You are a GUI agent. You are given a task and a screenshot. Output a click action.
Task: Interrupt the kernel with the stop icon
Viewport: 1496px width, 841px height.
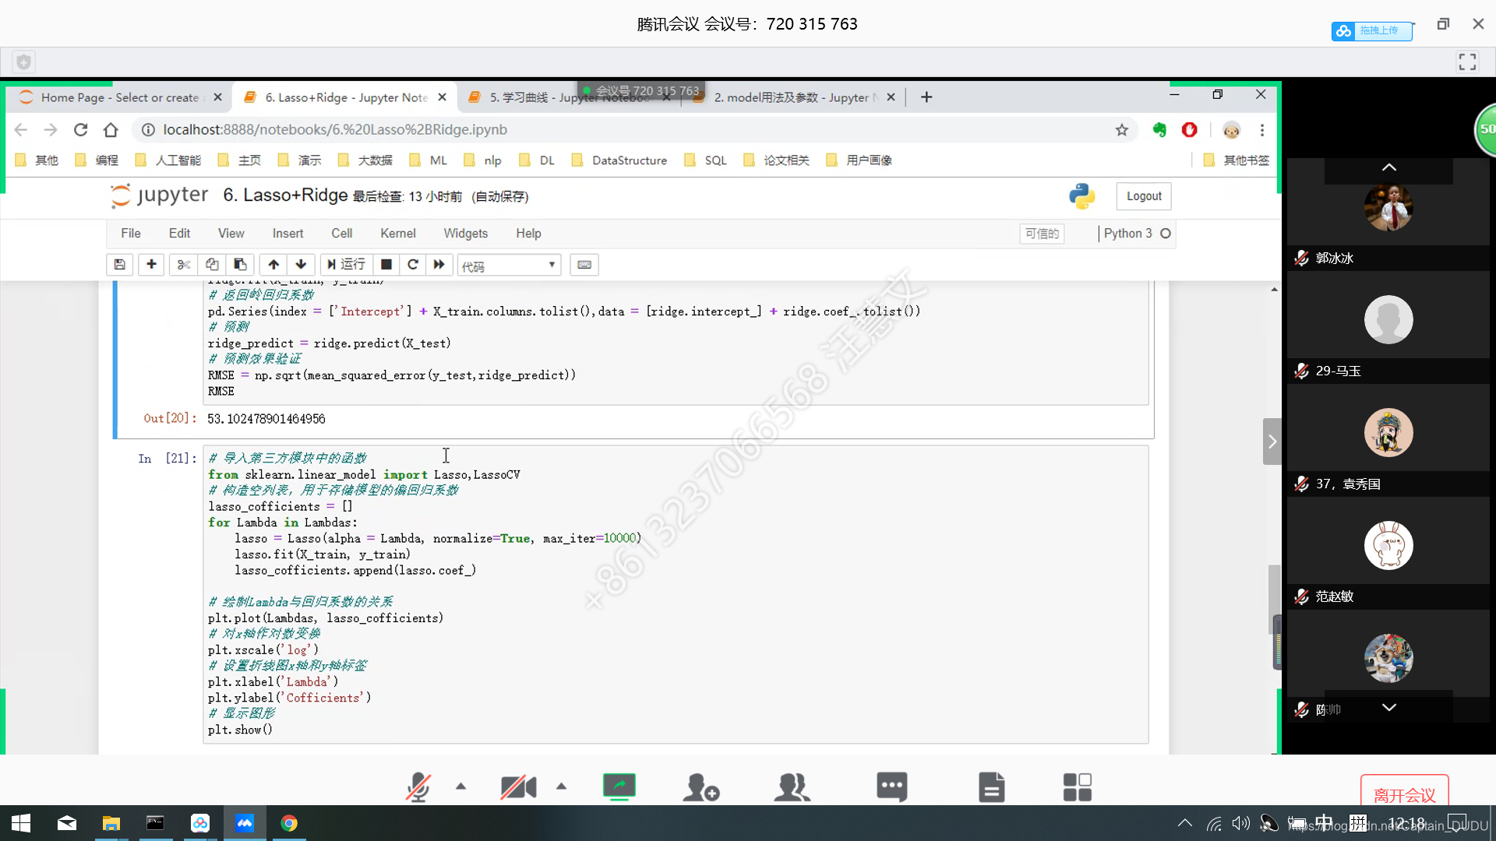click(x=386, y=265)
